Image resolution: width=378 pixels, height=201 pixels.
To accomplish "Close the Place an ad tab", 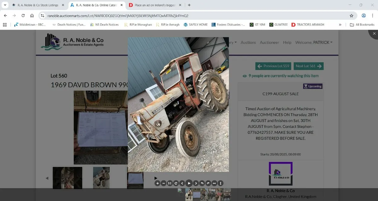I will [180, 5].
